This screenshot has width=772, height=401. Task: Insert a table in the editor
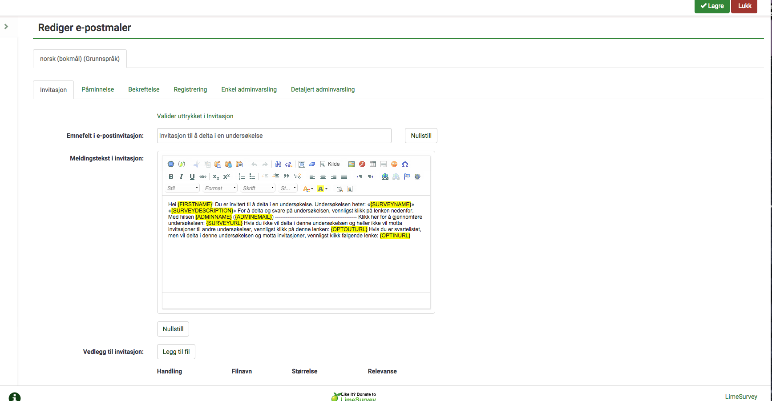373,164
